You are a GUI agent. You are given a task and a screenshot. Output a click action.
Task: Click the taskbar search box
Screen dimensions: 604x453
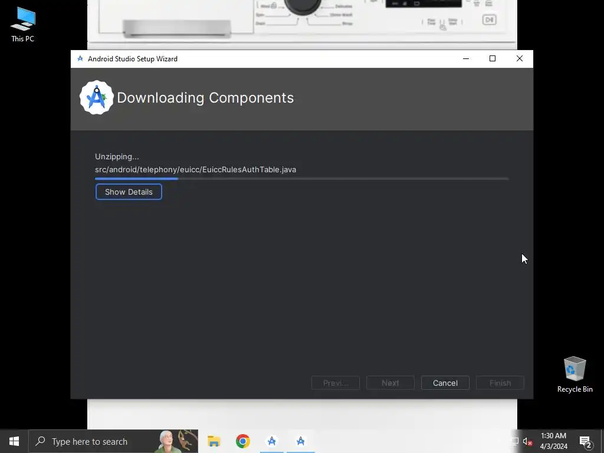[x=113, y=441]
